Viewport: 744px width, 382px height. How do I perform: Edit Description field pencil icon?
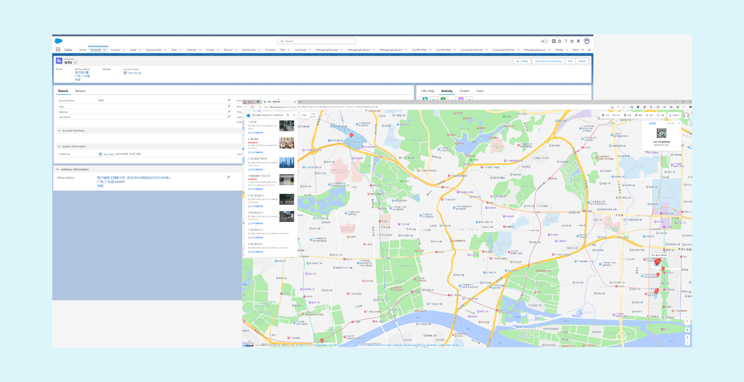(x=229, y=117)
